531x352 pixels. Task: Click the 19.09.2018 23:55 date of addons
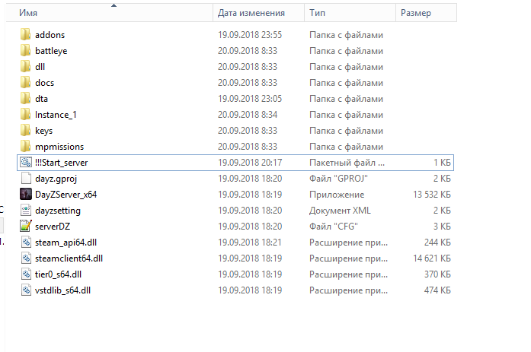250,35
